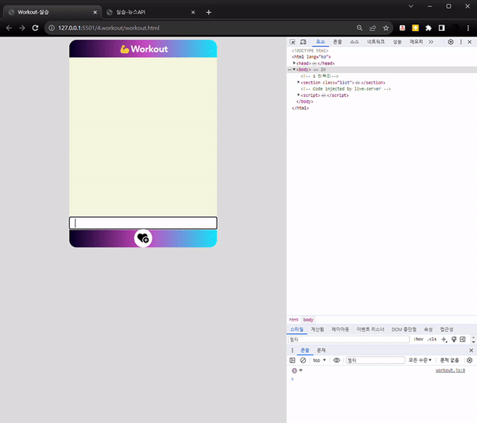Toggle the console sidebar icon
The width and height of the screenshot is (477, 423).
293,360
